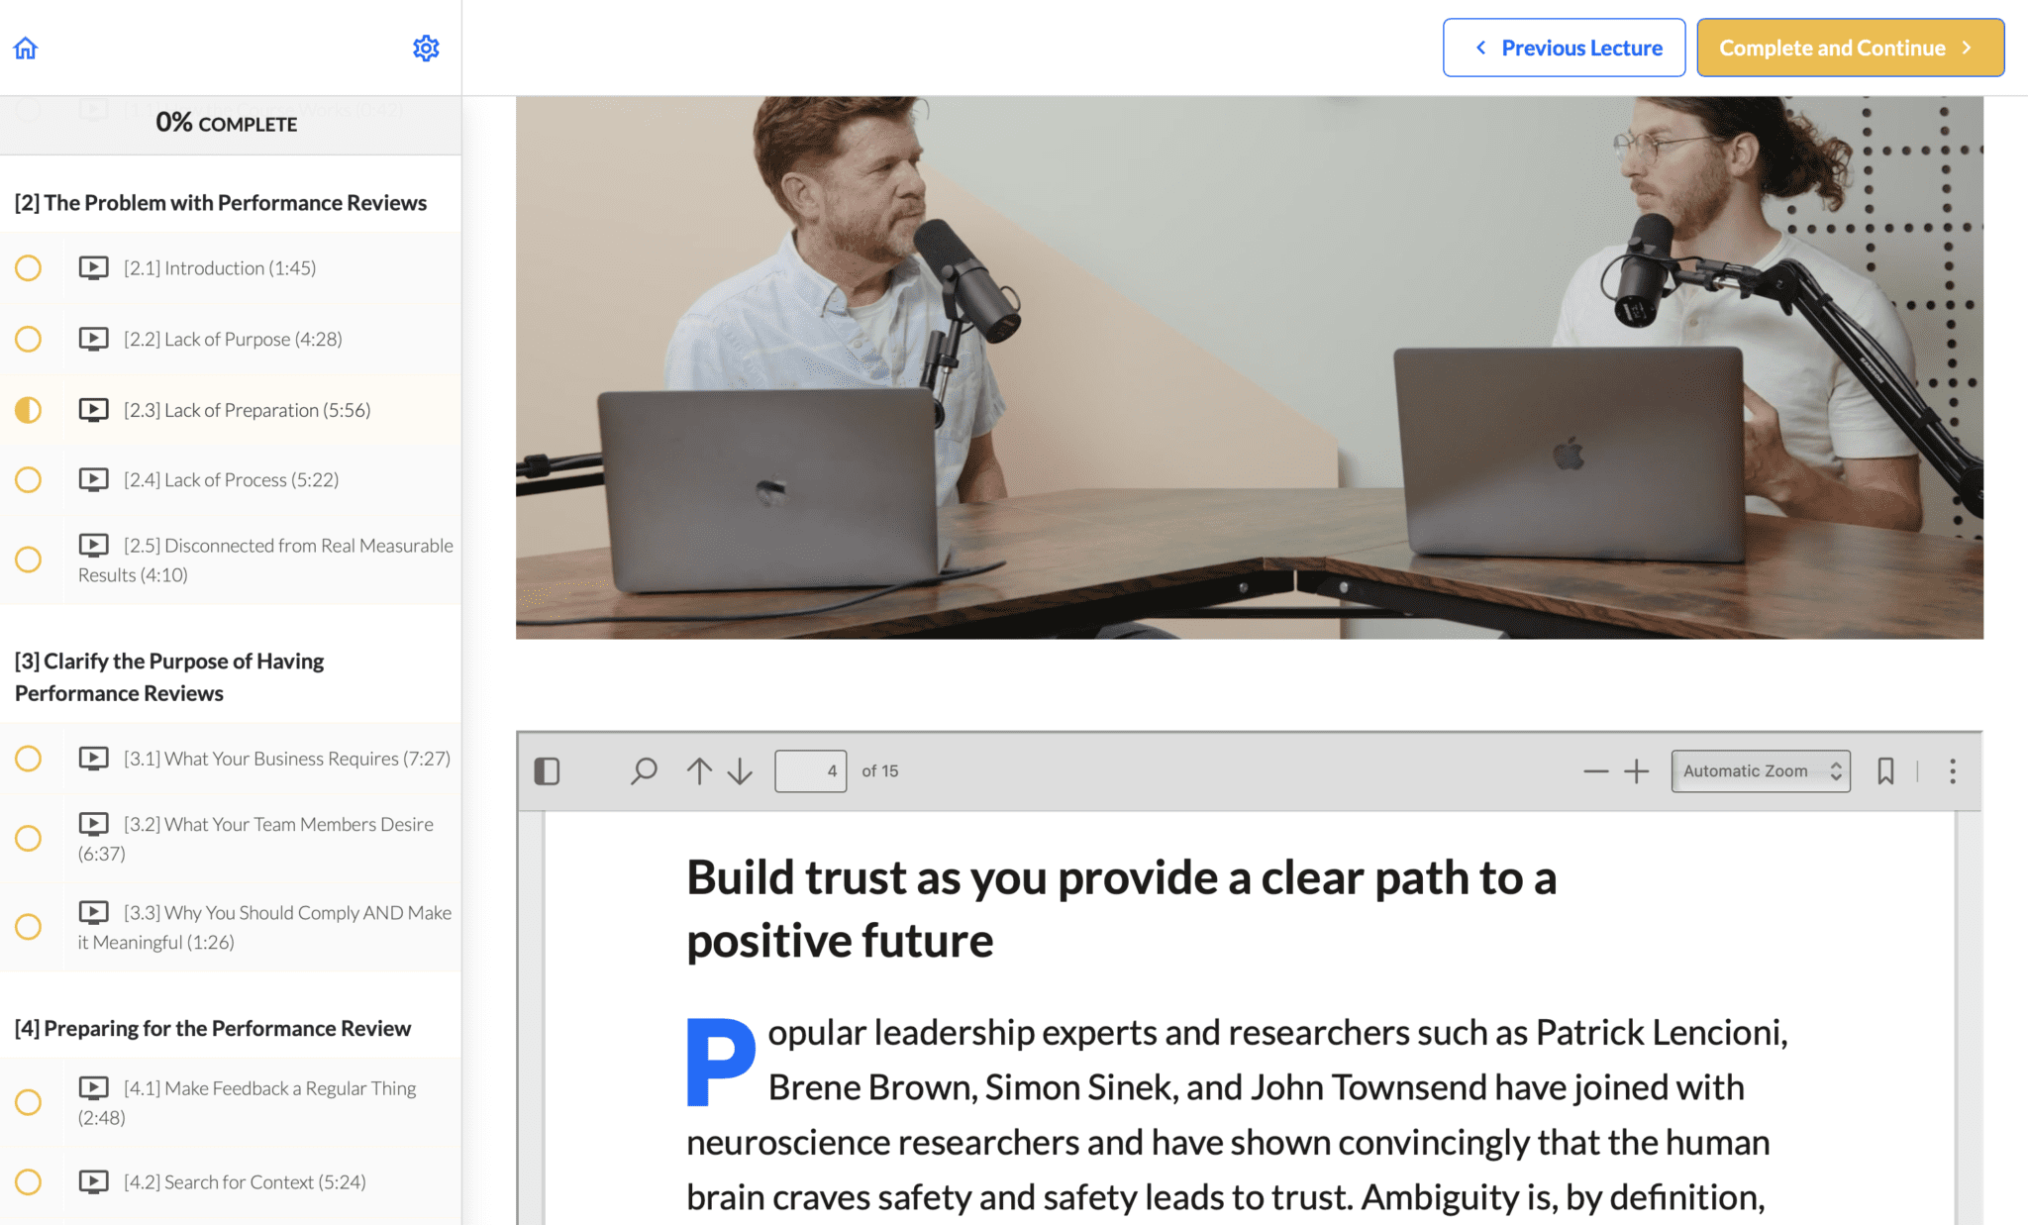Click the lecture video thumbnail
This screenshot has width=2028, height=1225.
pyautogui.click(x=1249, y=367)
